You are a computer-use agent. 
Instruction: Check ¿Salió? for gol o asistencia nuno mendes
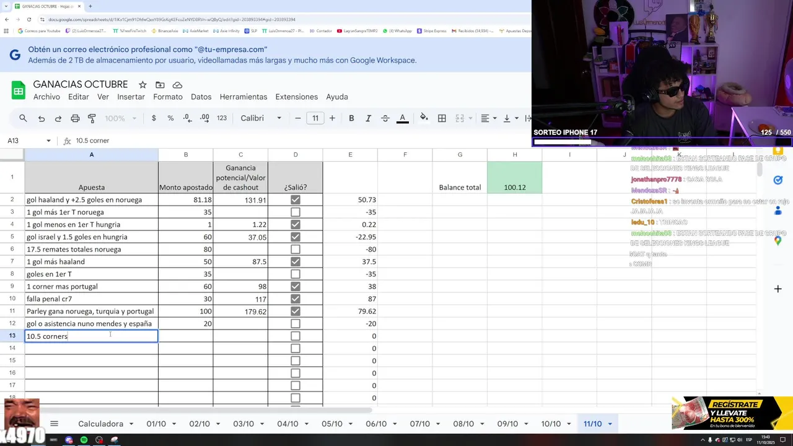coord(296,323)
